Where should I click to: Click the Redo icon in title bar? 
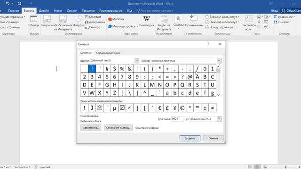click(19, 3)
